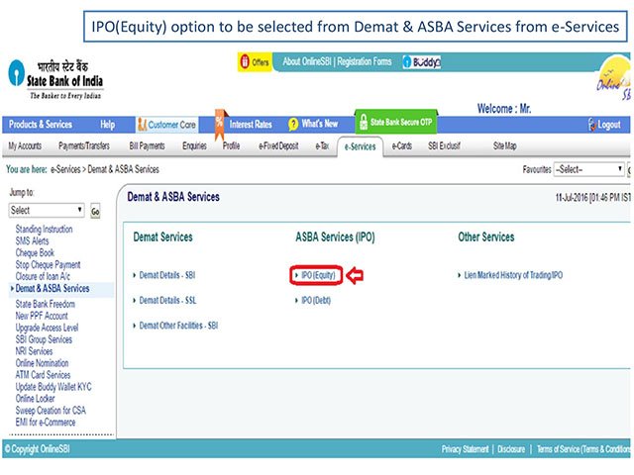The height and width of the screenshot is (475, 634).
Task: Click the What's New label
Action: (319, 124)
